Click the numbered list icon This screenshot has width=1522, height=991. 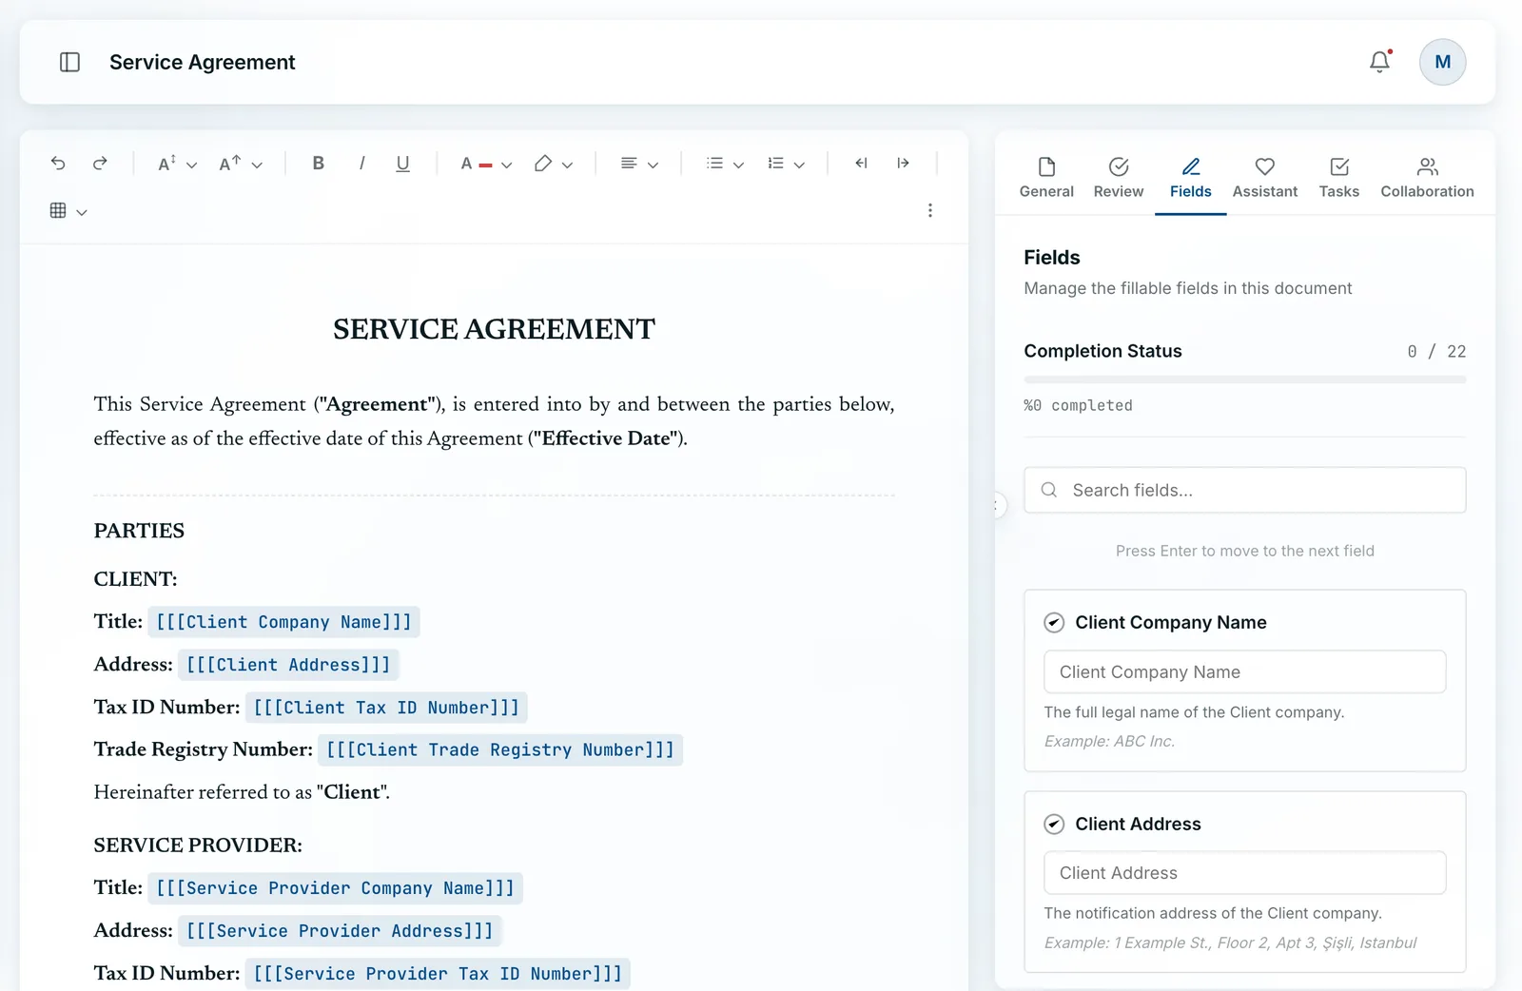[x=775, y=164]
